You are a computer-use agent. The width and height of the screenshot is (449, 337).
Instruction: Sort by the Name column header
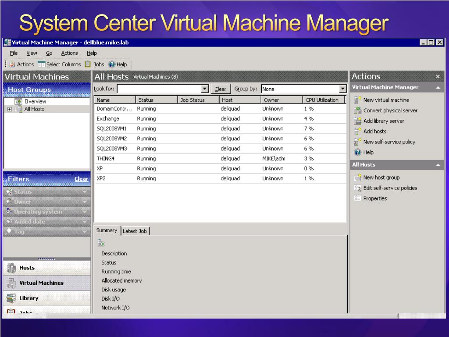click(115, 100)
